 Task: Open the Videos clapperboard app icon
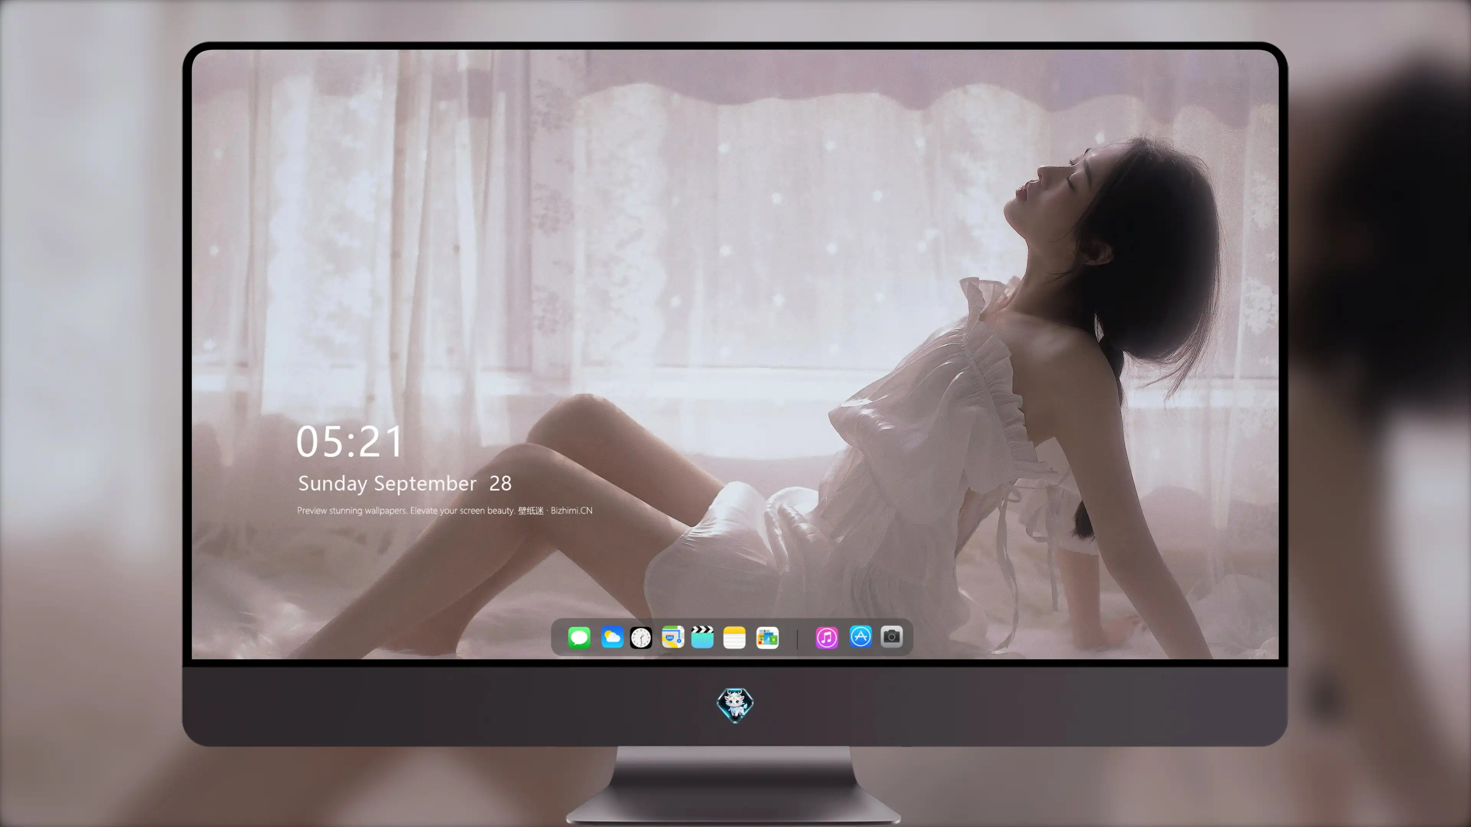[703, 637]
